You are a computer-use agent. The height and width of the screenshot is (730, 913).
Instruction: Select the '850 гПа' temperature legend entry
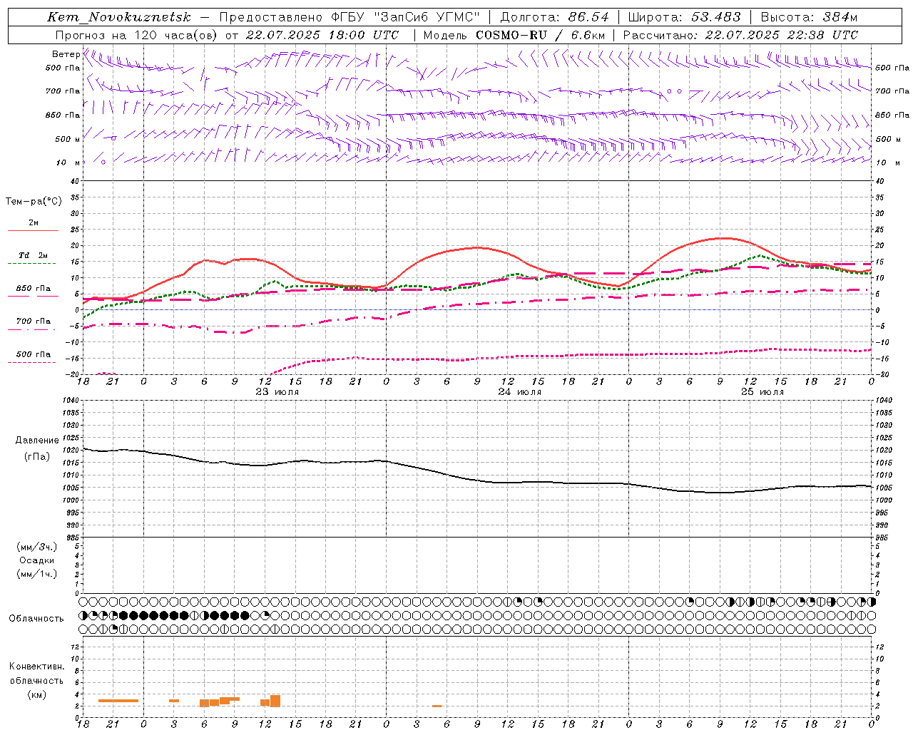(x=34, y=289)
